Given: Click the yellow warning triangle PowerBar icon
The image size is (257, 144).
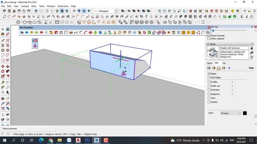Looking at the screenshot, I should (115, 32).
